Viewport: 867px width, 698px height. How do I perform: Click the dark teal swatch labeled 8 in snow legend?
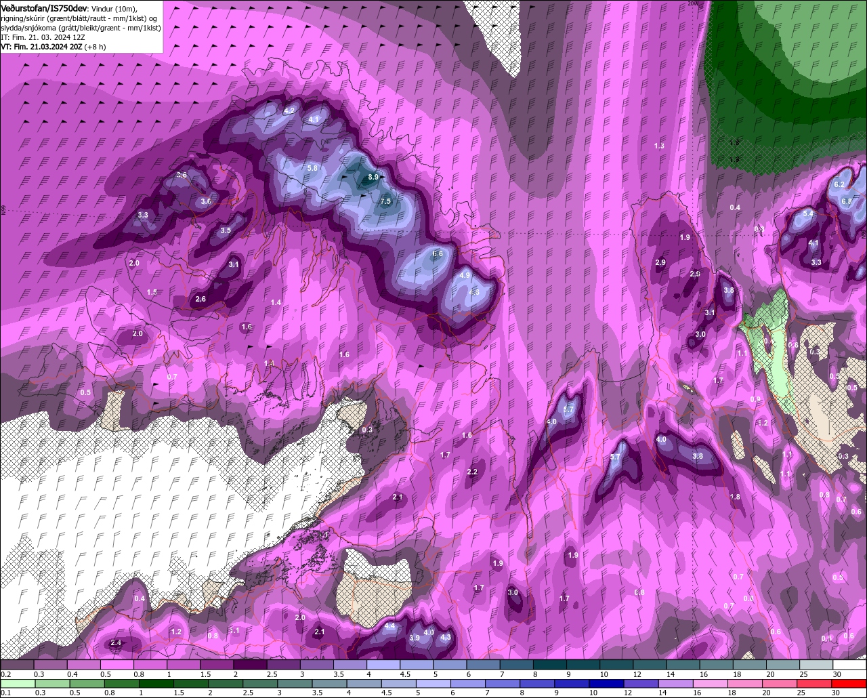point(550,665)
